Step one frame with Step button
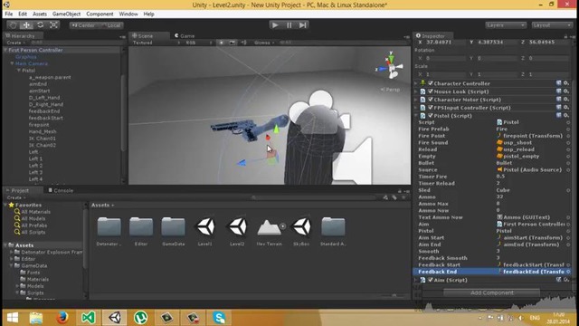The image size is (579, 326). [x=303, y=25]
